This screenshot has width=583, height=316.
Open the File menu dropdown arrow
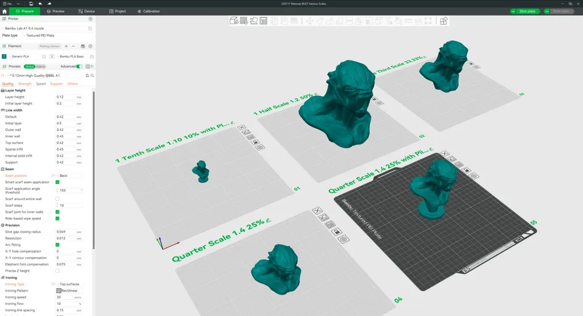coord(18,3)
